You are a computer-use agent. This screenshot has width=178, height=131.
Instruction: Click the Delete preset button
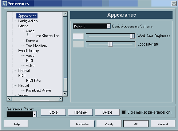click(107, 112)
